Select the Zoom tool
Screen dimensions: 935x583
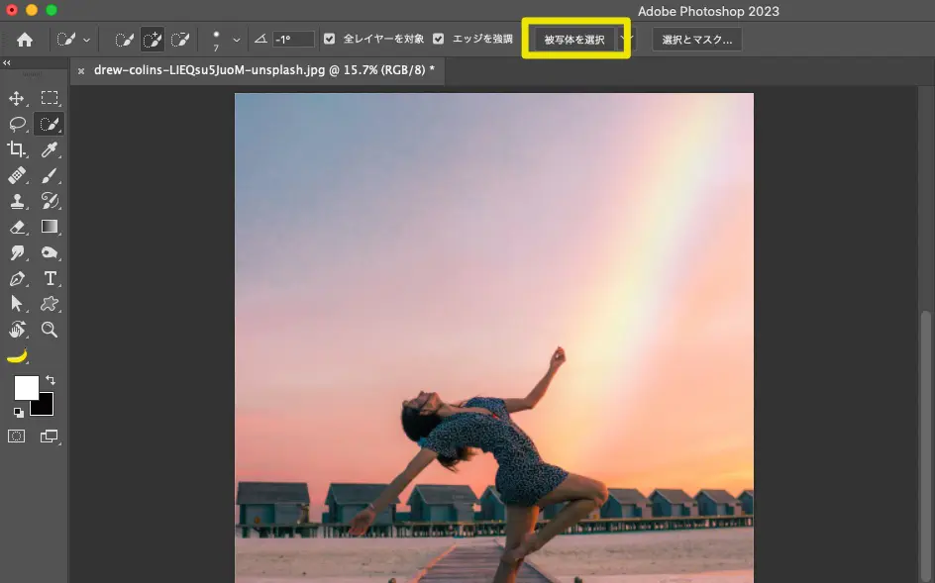50,330
